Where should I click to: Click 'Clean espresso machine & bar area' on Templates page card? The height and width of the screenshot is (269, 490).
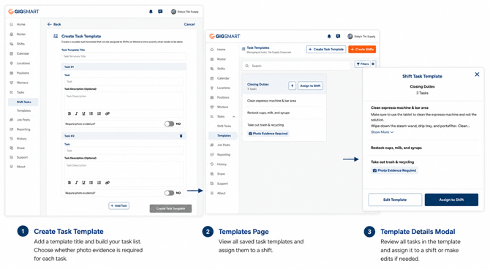click(x=271, y=101)
